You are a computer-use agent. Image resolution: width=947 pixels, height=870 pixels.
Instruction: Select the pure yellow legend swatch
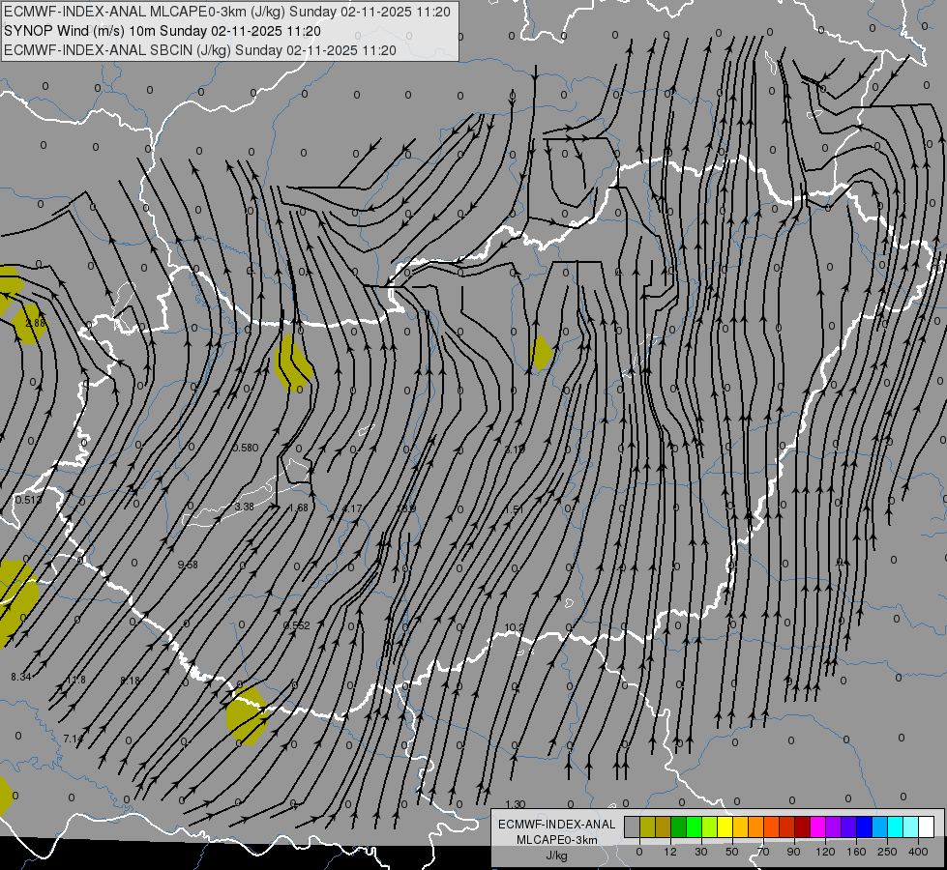pyautogui.click(x=725, y=826)
